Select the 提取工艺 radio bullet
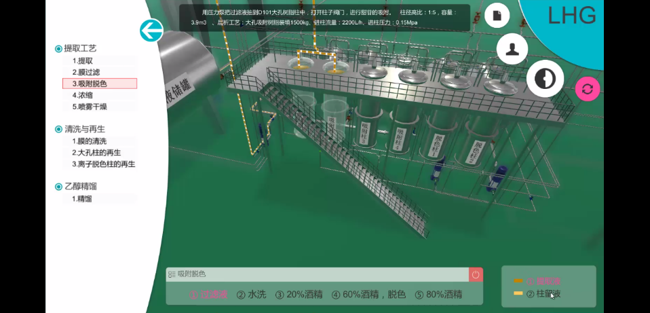The image size is (650, 313). point(58,49)
